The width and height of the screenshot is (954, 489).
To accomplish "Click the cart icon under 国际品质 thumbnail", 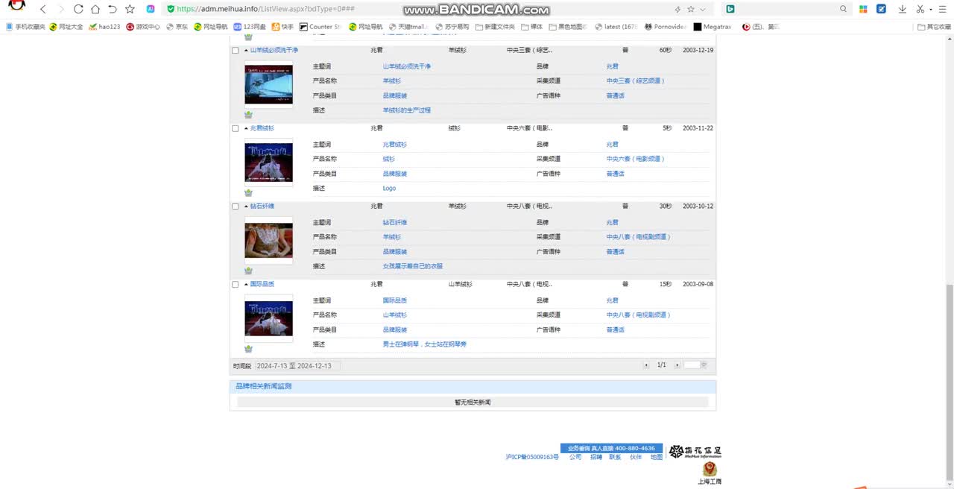I will (248, 349).
